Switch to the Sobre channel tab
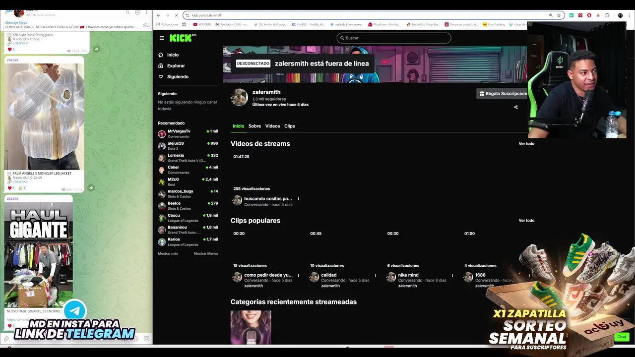This screenshot has height=357, width=635. tap(254, 126)
